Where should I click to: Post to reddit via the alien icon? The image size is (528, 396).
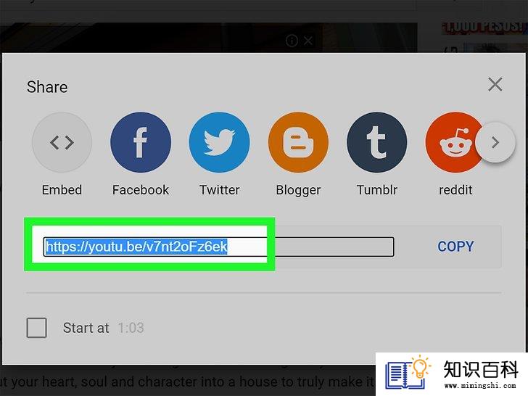[x=453, y=142]
